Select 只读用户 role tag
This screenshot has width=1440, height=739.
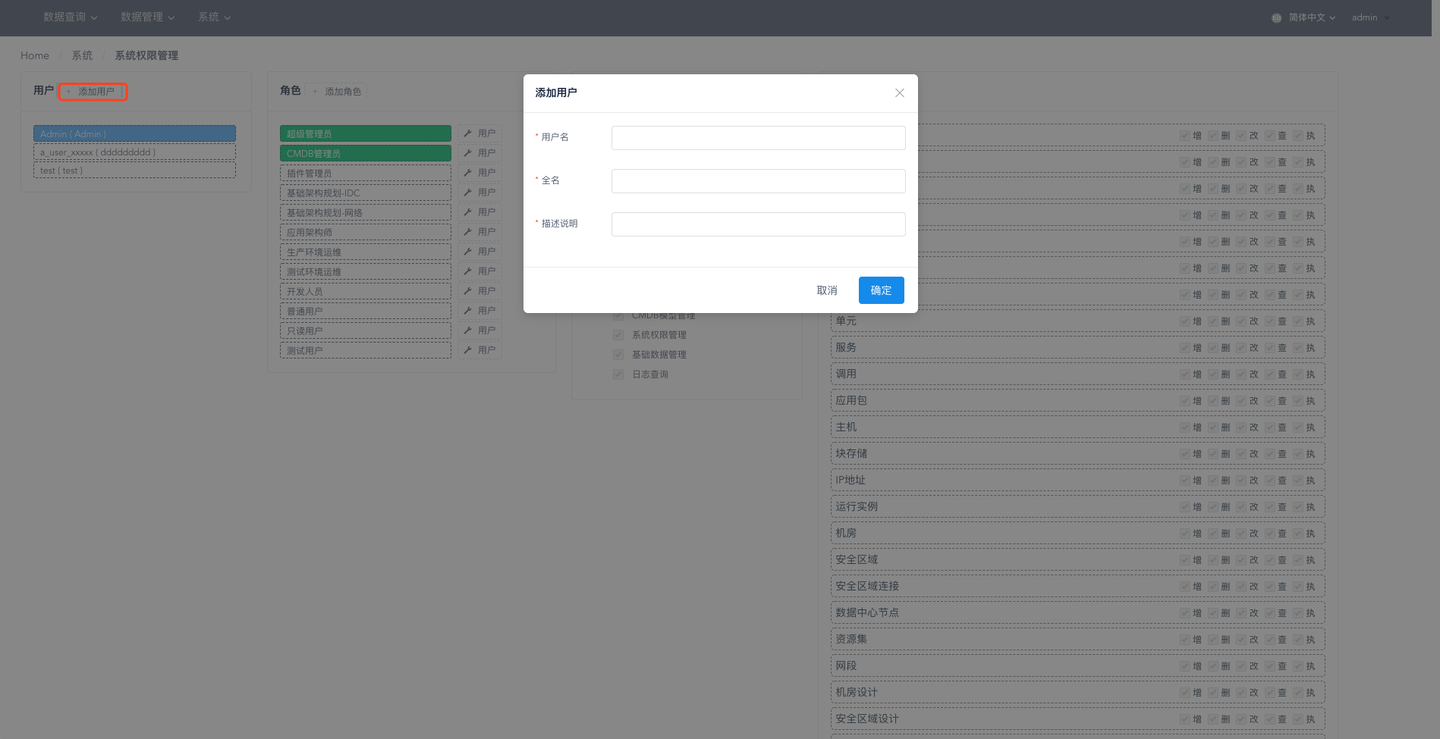(x=366, y=330)
